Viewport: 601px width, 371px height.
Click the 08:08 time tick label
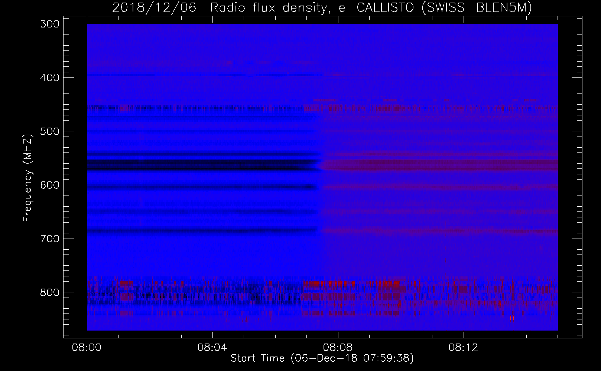pyautogui.click(x=338, y=348)
